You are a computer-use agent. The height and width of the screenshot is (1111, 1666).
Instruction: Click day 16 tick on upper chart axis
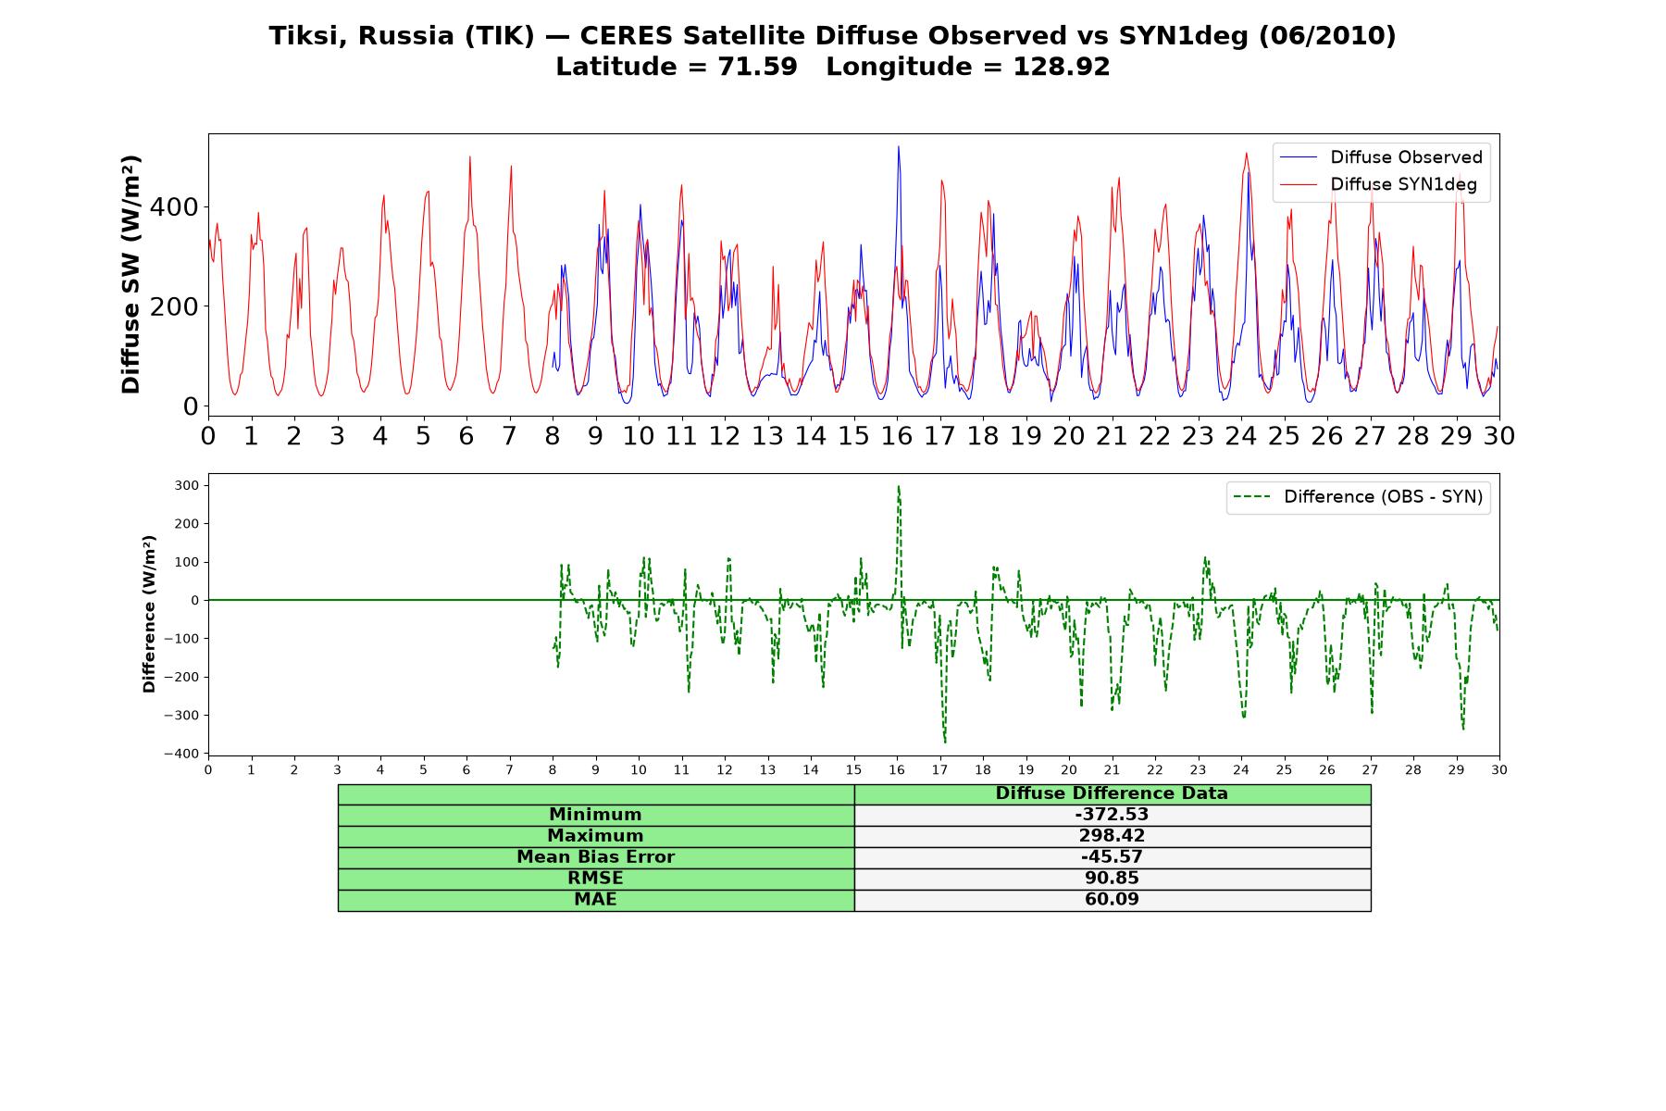896,435
